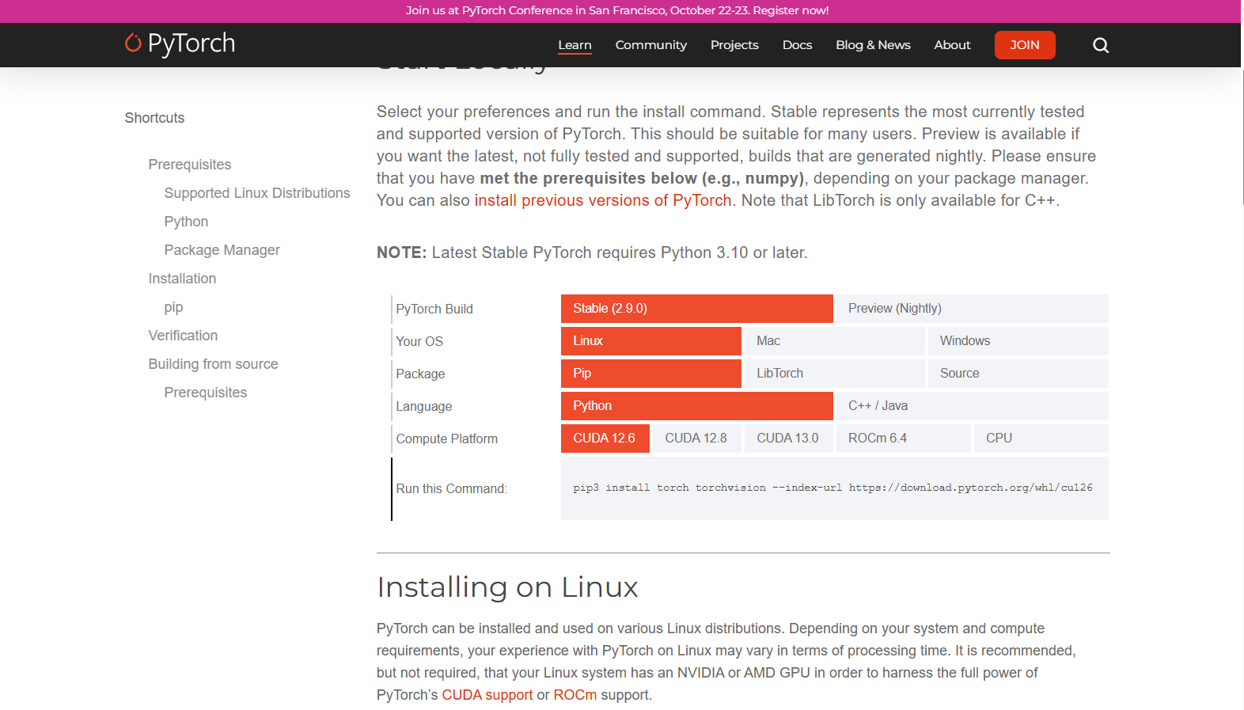Click the Package row label
The width and height of the screenshot is (1244, 710).
pyautogui.click(x=420, y=374)
